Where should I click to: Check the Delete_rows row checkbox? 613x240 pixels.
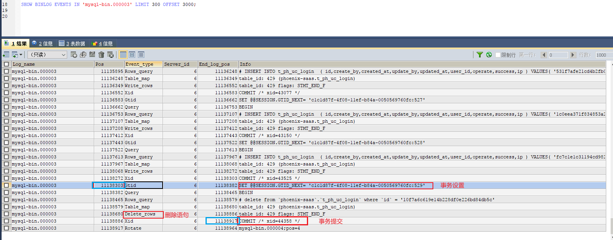(6, 214)
